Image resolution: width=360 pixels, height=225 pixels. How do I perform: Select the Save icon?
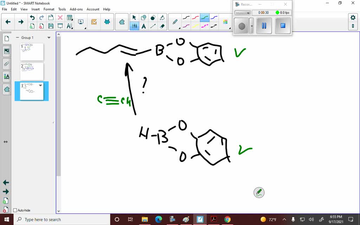(x=51, y=26)
